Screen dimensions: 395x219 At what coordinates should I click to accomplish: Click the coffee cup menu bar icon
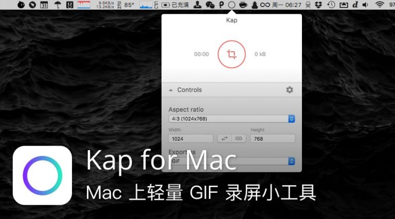(243, 5)
